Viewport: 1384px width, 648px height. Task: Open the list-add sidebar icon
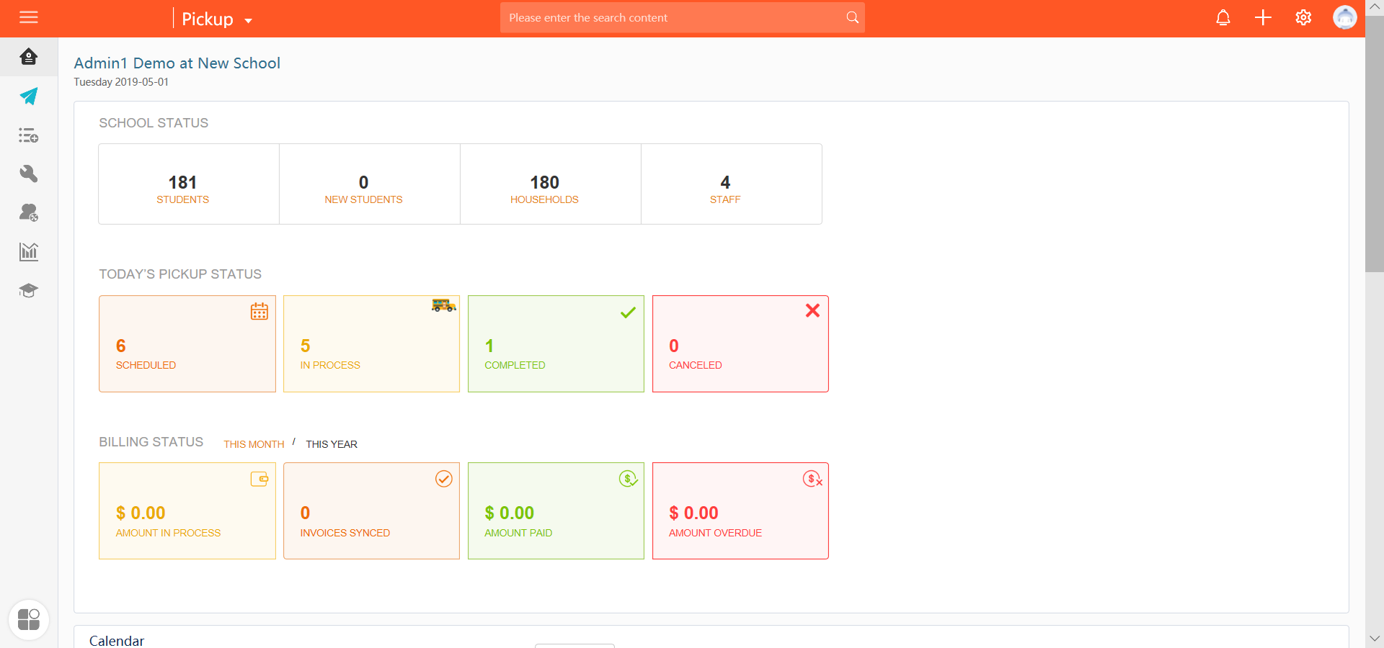[29, 135]
